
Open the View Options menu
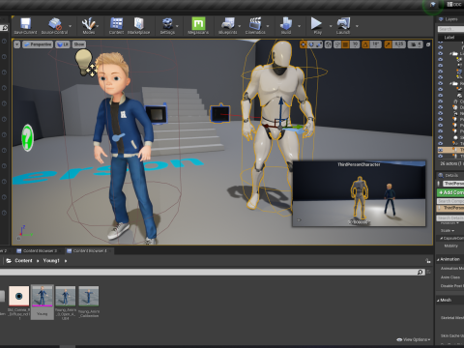click(414, 339)
